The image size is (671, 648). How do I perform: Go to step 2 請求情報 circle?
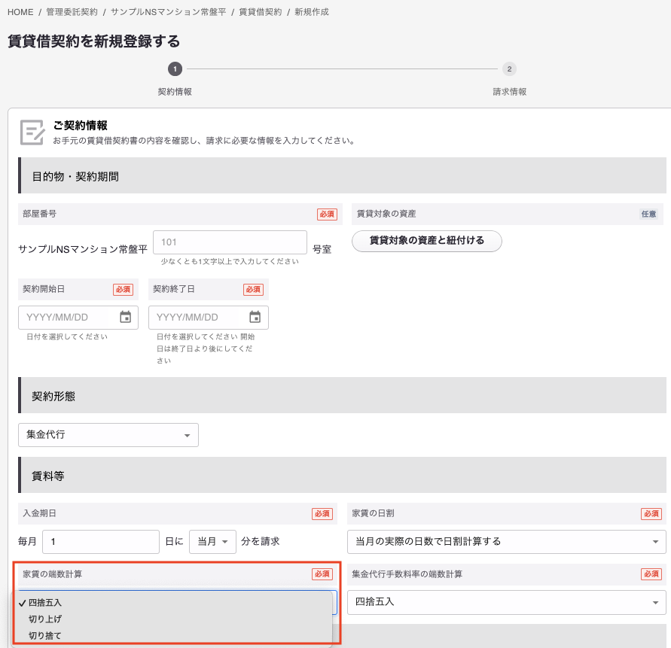(x=510, y=69)
